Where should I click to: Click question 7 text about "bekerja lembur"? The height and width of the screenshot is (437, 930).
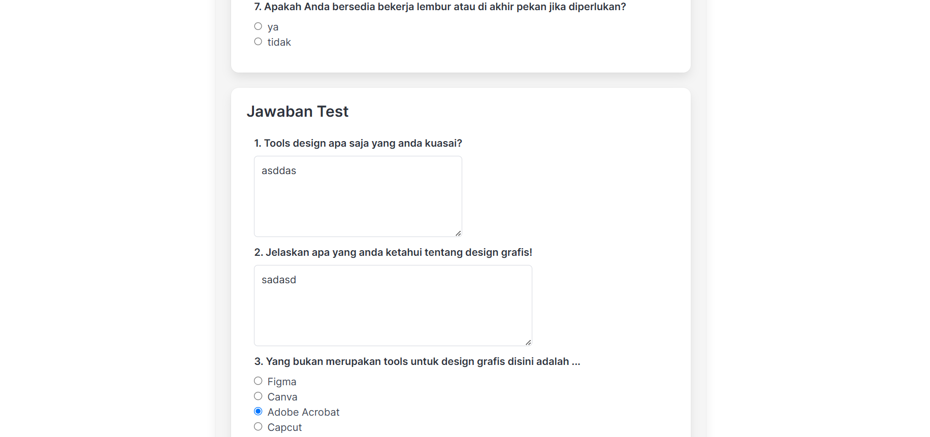click(x=440, y=7)
